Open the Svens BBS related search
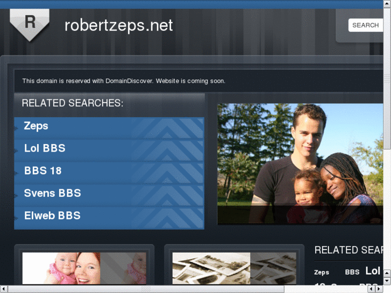The image size is (391, 293). pos(109,195)
